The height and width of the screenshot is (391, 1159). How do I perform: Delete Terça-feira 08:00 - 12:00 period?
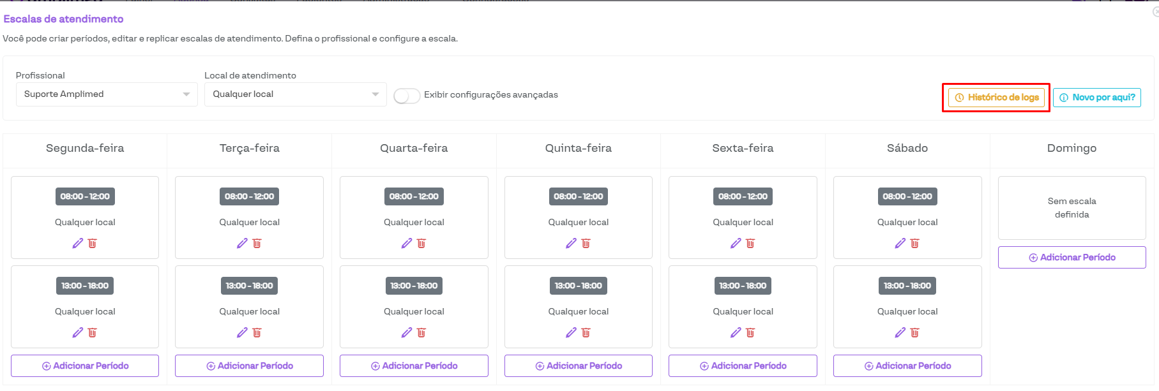pos(257,243)
